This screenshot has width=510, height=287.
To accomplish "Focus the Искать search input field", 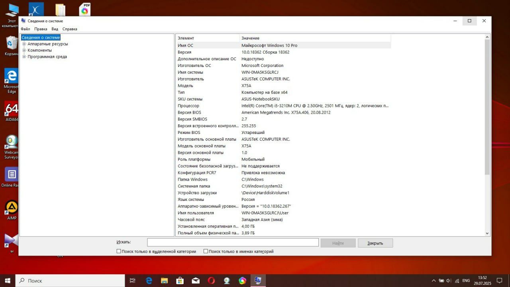I will click(233, 242).
